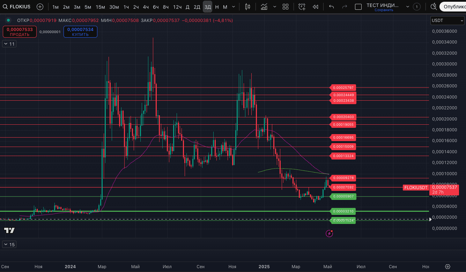Choose the Д daily timeframe
The image size is (466, 272).
(187, 7)
